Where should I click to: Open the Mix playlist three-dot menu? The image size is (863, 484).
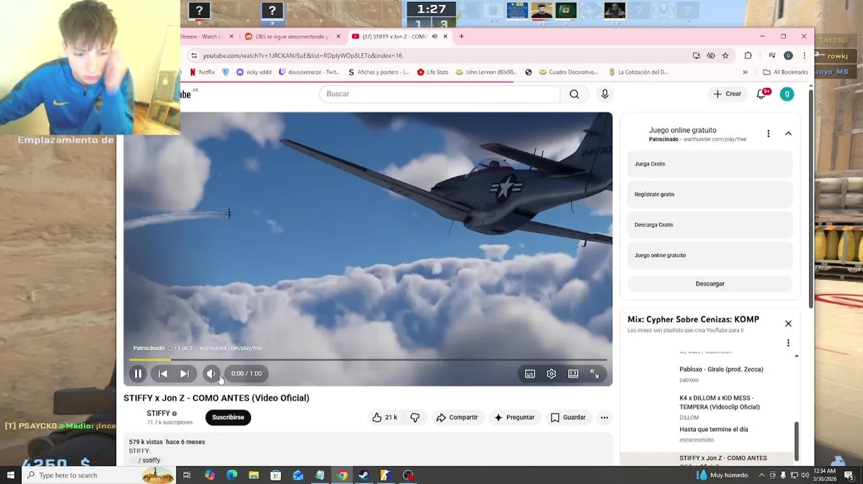(x=788, y=343)
